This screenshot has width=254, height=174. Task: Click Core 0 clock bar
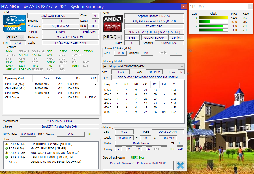click(x=213, y=18)
